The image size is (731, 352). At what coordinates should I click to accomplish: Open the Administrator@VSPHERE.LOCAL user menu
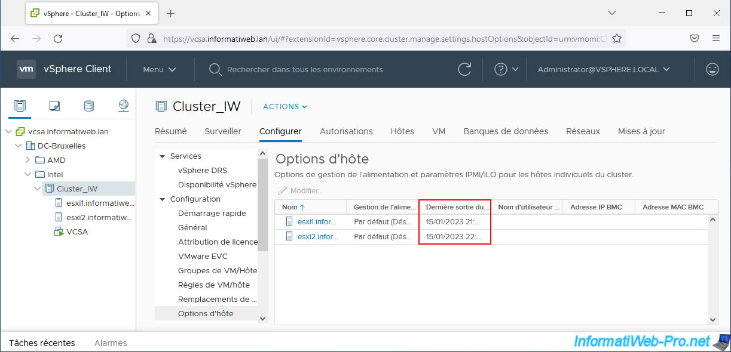603,69
